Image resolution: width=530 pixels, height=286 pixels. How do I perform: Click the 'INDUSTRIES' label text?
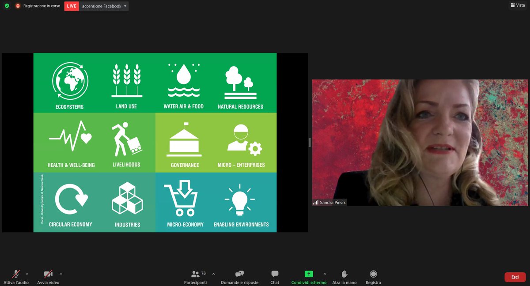(x=127, y=225)
